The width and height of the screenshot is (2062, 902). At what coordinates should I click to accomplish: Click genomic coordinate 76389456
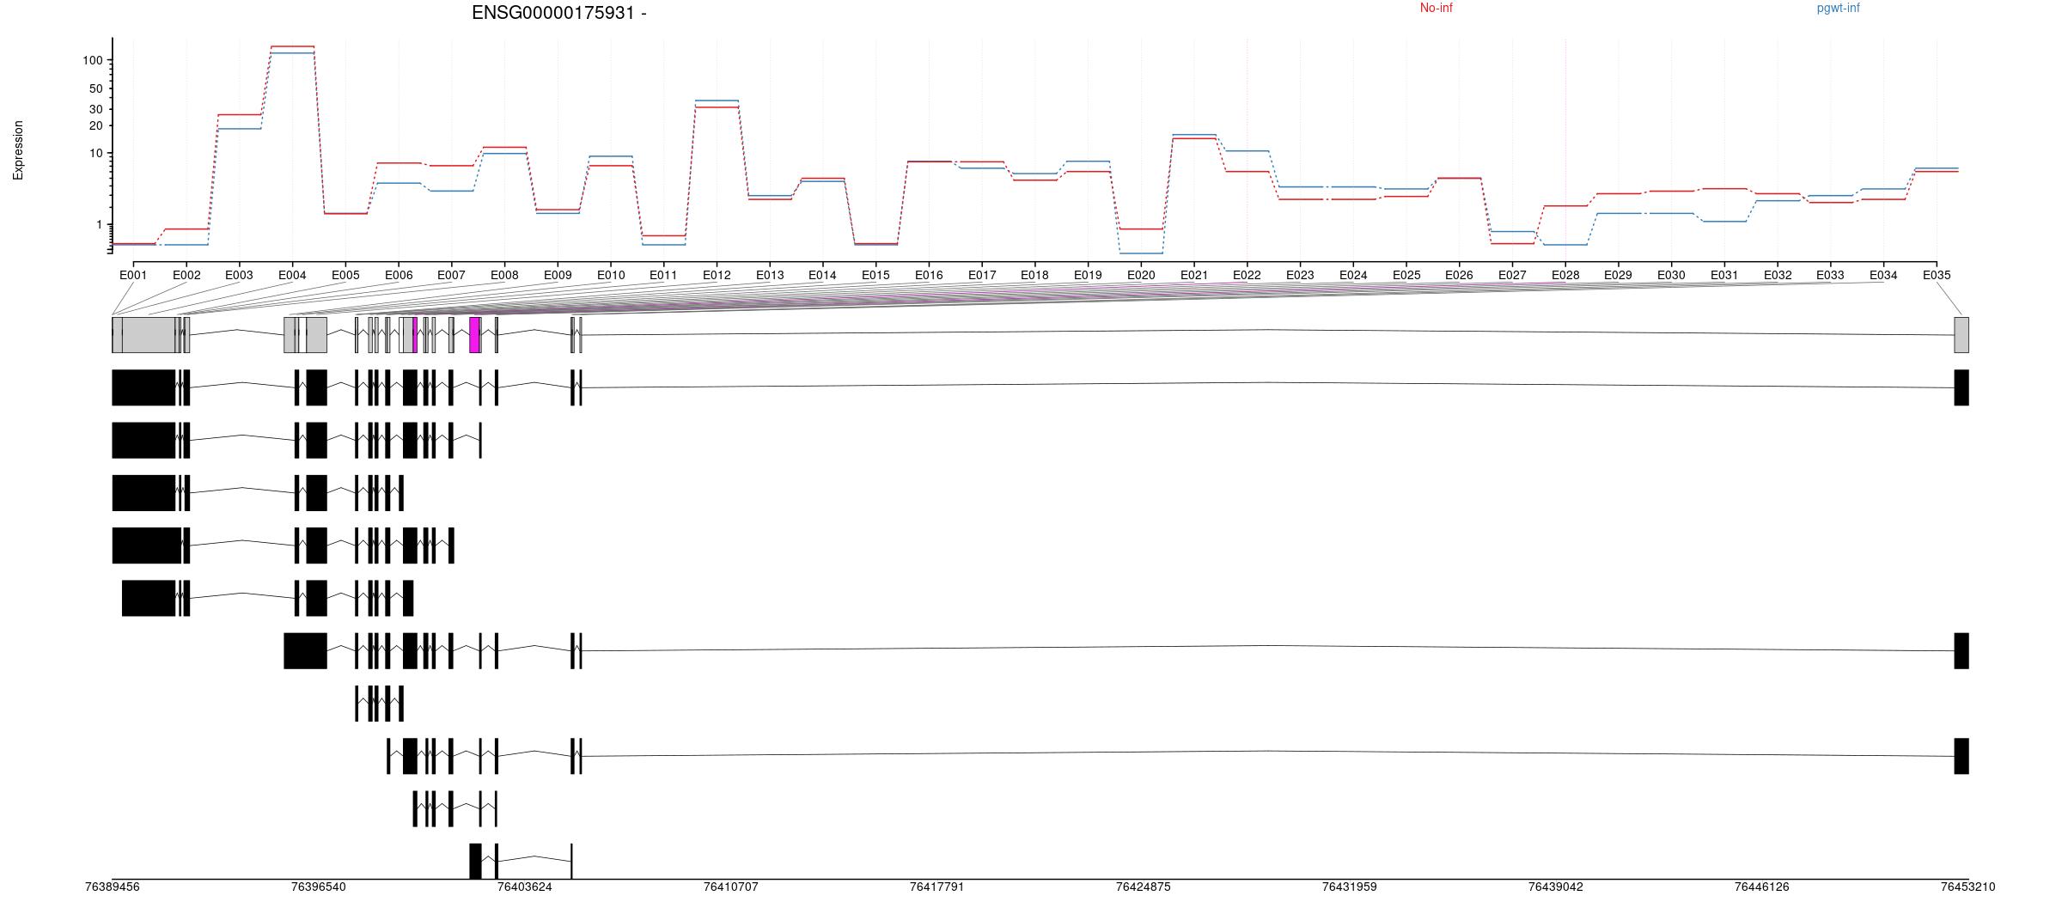(x=113, y=887)
